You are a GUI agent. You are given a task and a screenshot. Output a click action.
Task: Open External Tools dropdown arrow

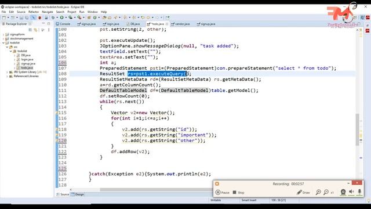83,17
